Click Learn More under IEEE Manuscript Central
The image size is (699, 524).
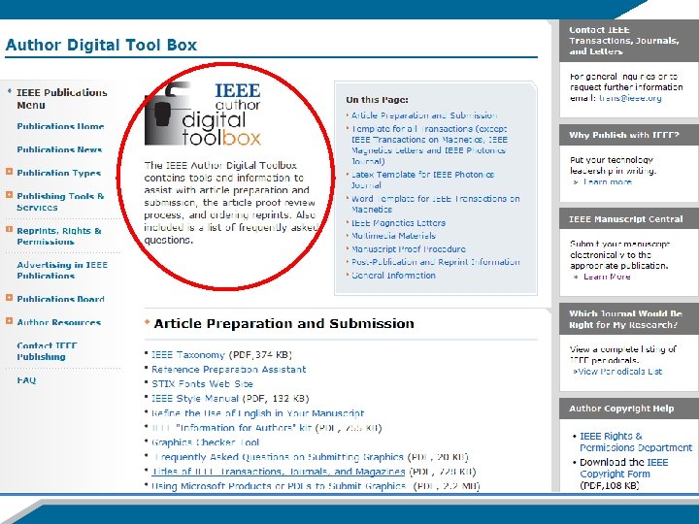click(x=607, y=277)
